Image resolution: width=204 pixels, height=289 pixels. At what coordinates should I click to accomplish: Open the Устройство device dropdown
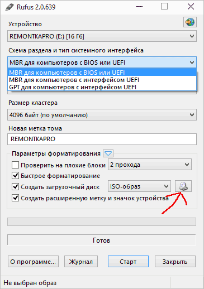[x=102, y=36]
